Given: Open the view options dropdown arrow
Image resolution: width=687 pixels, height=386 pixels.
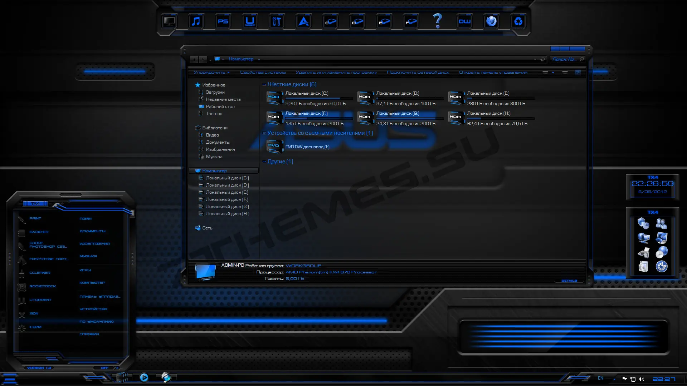Looking at the screenshot, I should point(553,73).
